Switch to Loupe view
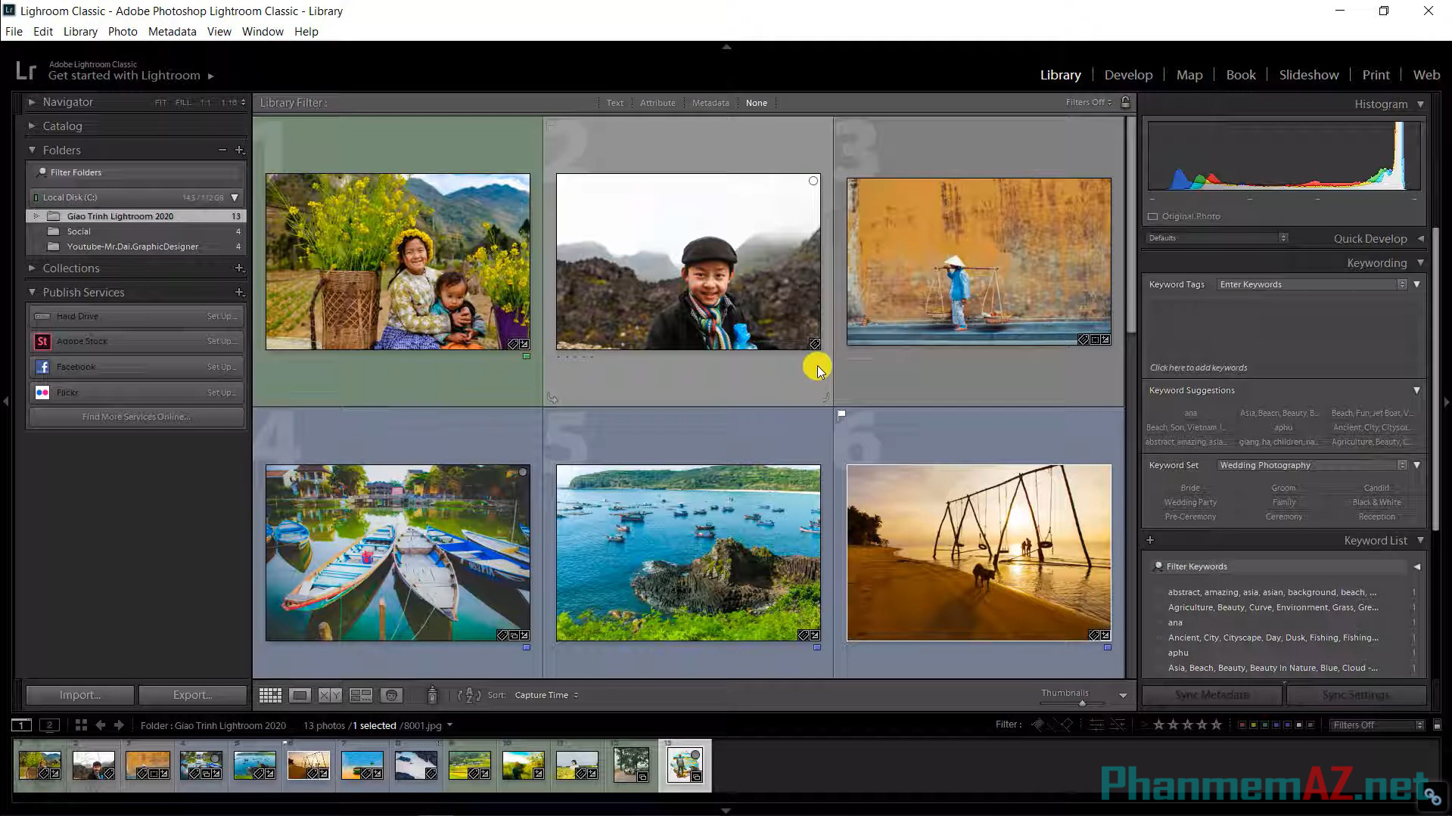 [x=300, y=694]
